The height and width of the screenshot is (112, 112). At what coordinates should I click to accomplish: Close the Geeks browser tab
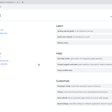point(18,2)
